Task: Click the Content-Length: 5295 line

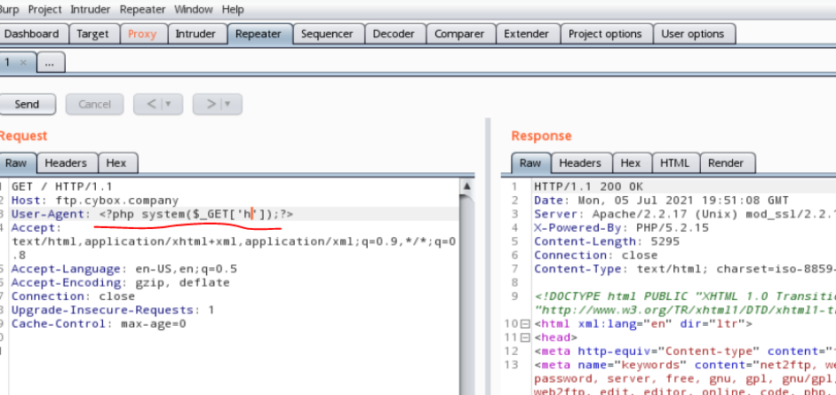Action: point(607,241)
